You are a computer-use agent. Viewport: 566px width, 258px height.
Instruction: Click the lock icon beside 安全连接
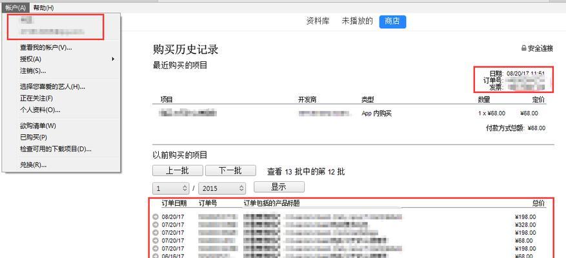pos(524,48)
